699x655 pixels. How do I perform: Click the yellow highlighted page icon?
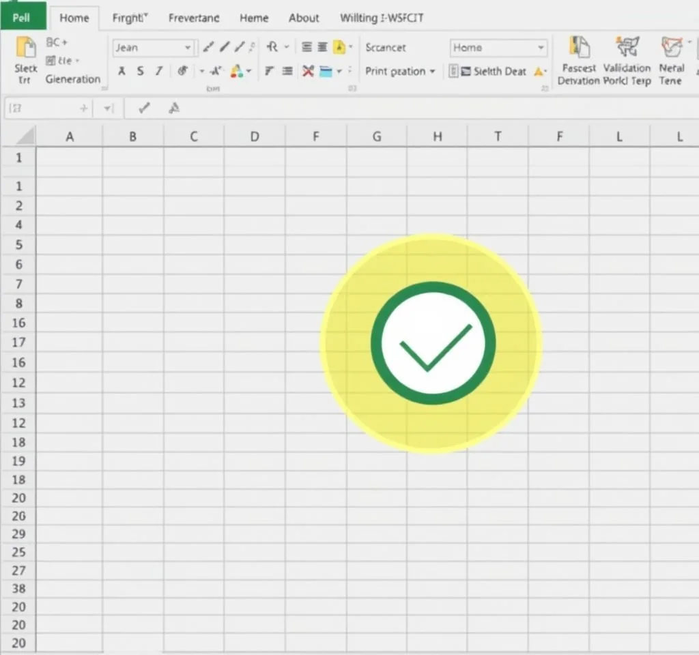339,47
